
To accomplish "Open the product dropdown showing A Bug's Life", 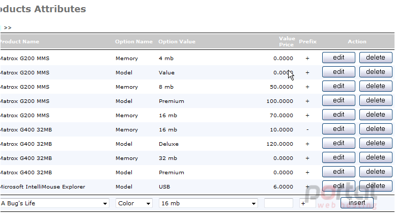I will pyautogui.click(x=54, y=203).
